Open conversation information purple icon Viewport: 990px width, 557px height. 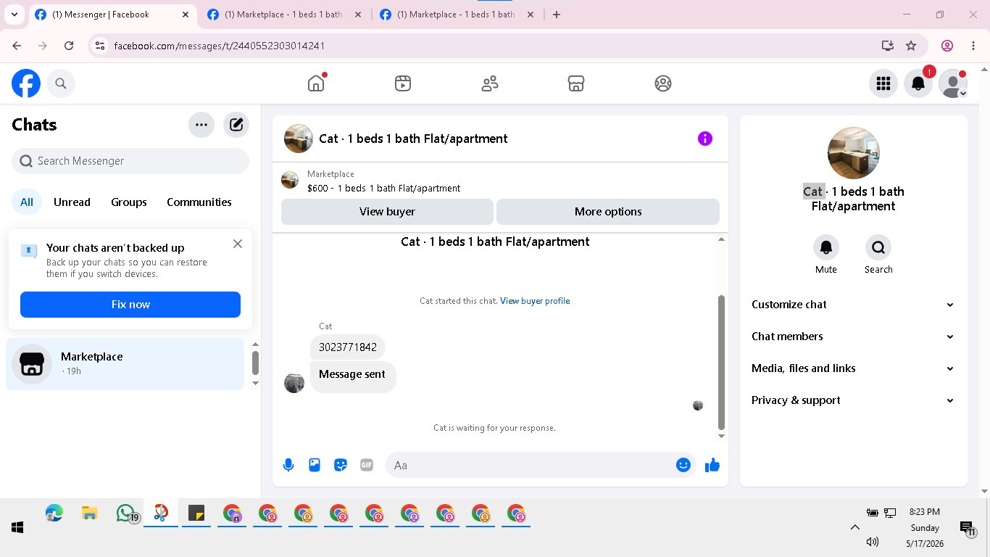pyautogui.click(x=705, y=139)
